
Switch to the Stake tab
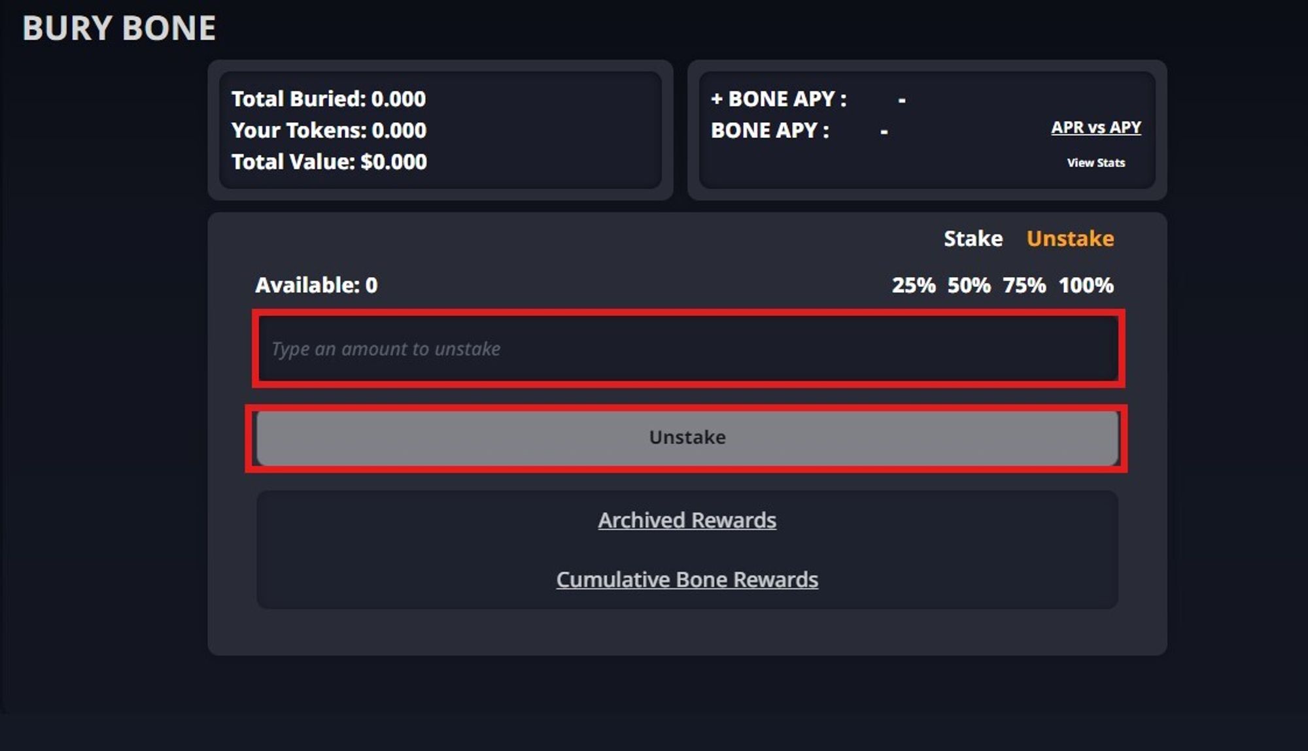972,239
